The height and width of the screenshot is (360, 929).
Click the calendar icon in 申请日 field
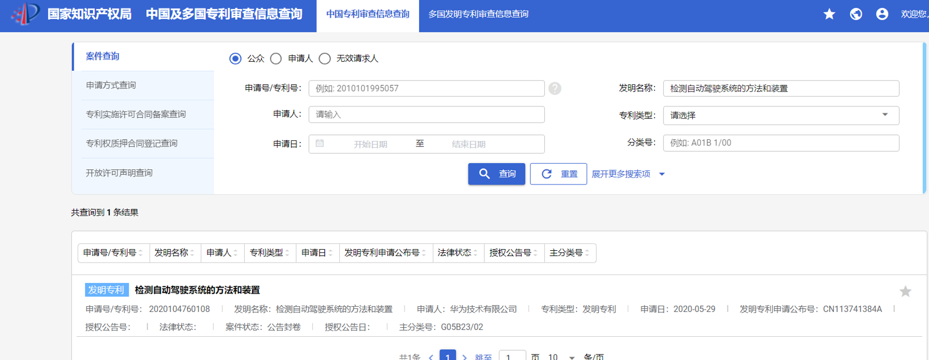319,144
